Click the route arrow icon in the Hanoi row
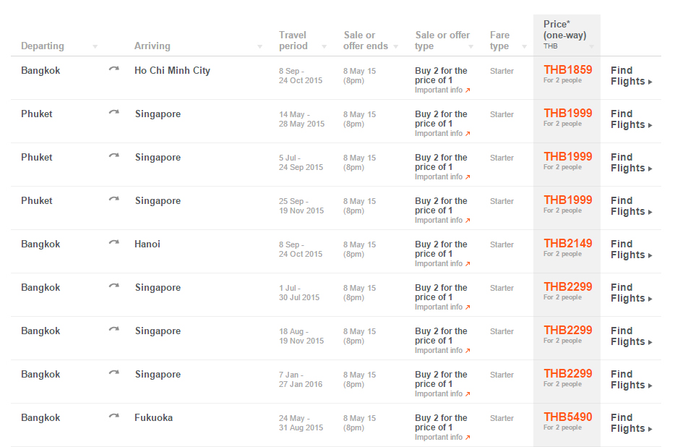 point(113,243)
